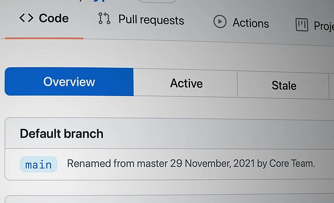334x203 pixels.
Task: Show Stale branches
Action: click(x=284, y=85)
